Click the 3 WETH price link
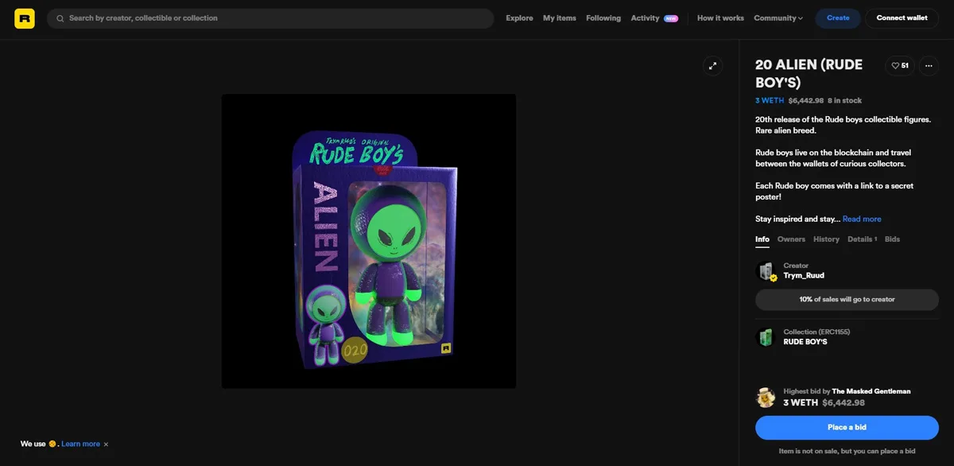This screenshot has width=954, height=466. click(x=770, y=101)
